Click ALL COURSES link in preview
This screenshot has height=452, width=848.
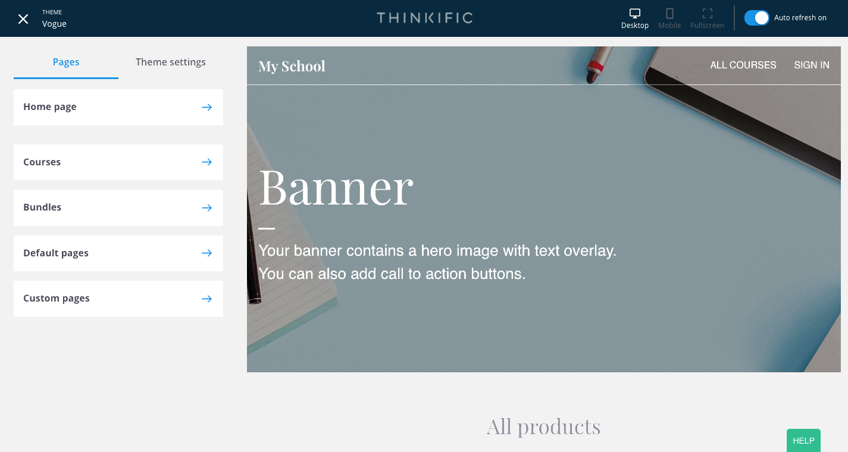pyautogui.click(x=743, y=65)
